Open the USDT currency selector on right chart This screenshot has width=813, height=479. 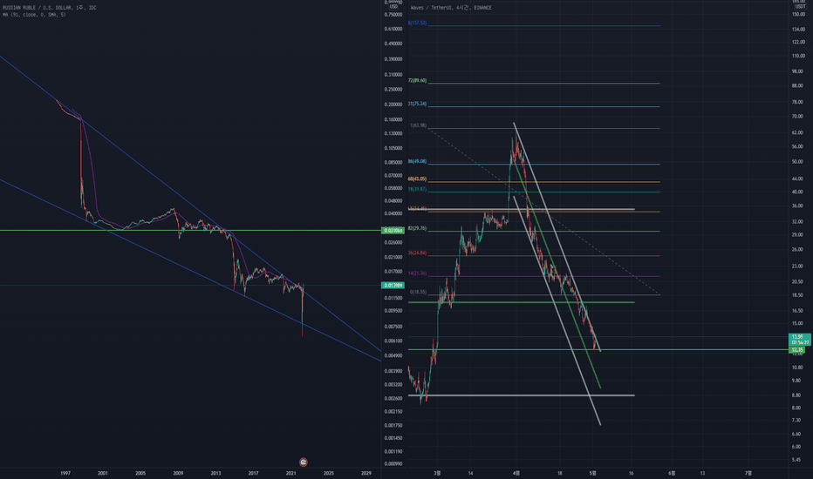[x=801, y=7]
